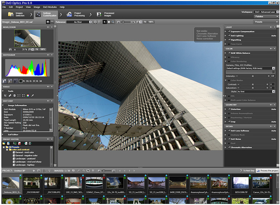Click the Images Selection folder icon
This screenshot has height=205, width=280.
click(x=10, y=14)
